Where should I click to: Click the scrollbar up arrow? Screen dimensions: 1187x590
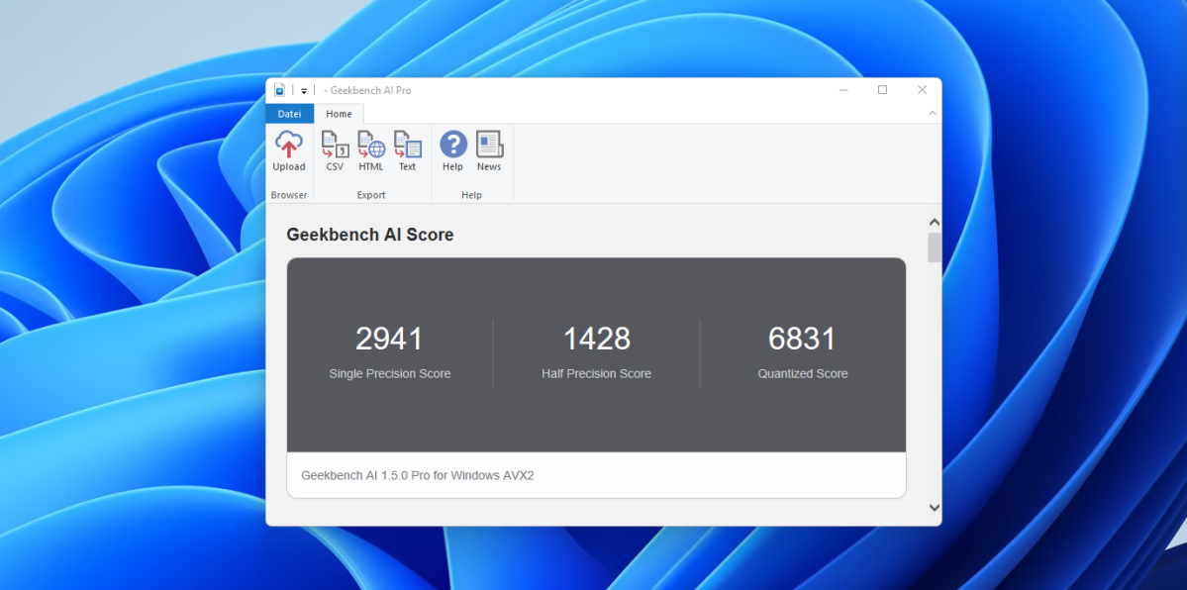(x=933, y=222)
